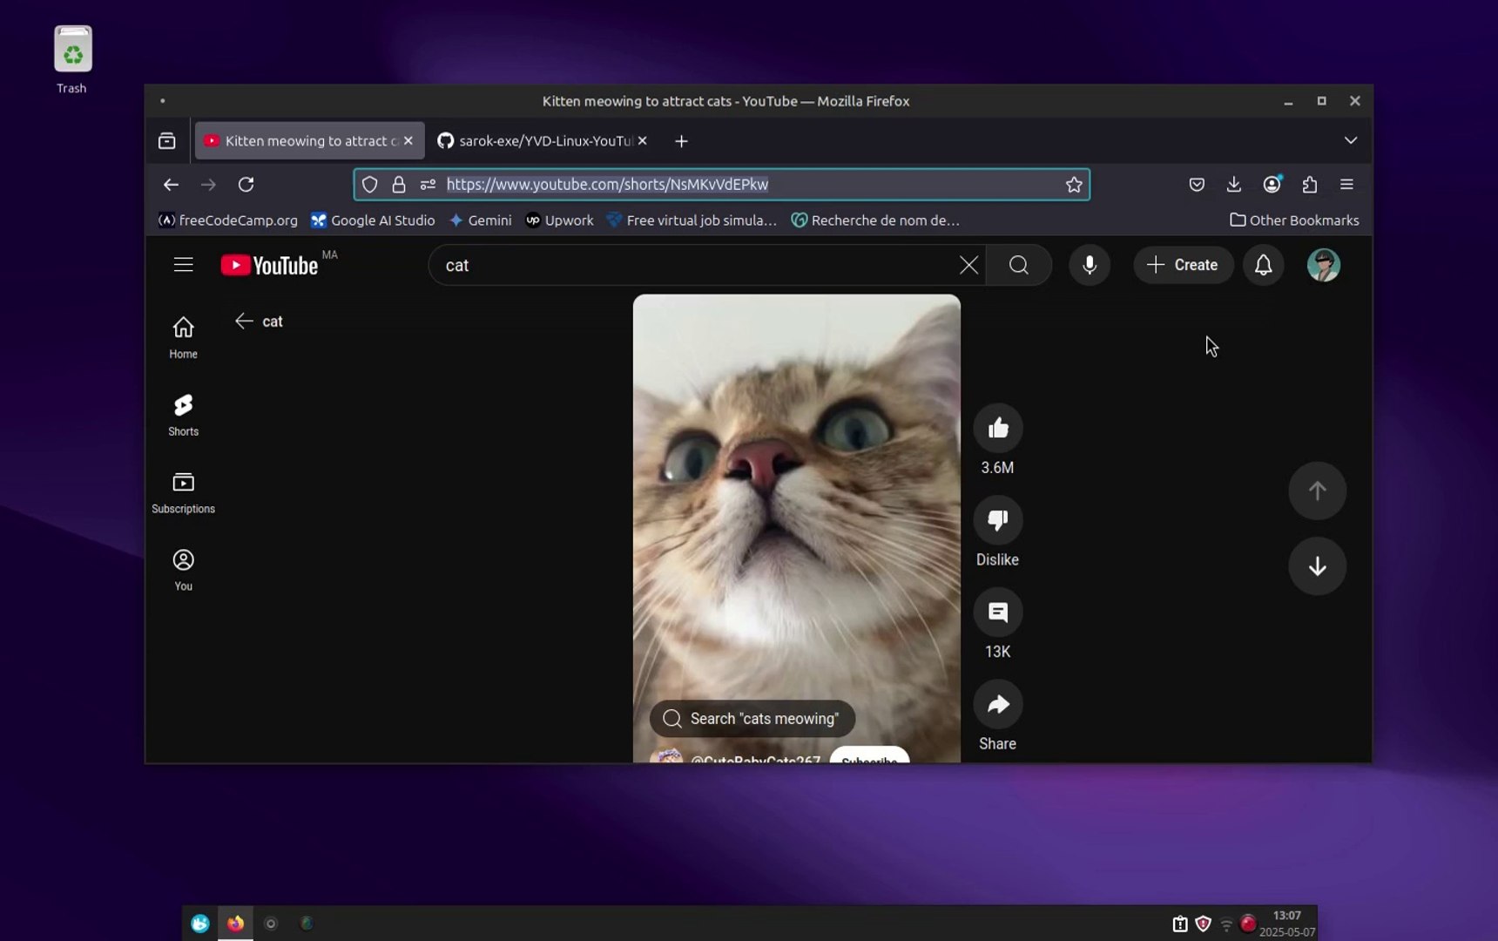
Task: Open the YouTube hamburger menu
Action: (x=183, y=264)
